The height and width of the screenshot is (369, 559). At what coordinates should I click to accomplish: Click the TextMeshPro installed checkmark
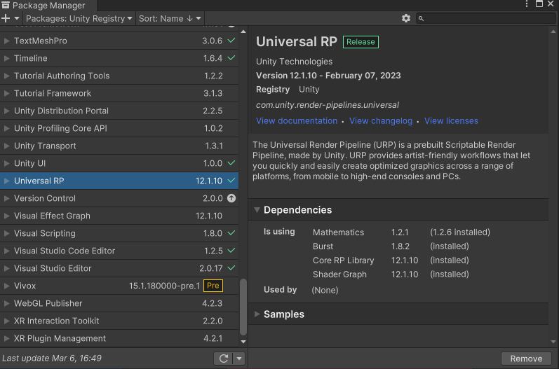point(231,41)
